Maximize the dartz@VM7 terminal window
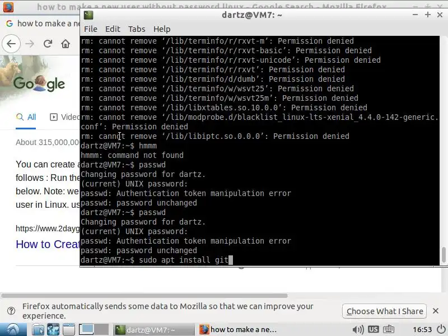This screenshot has height=336, width=448. [428, 15]
